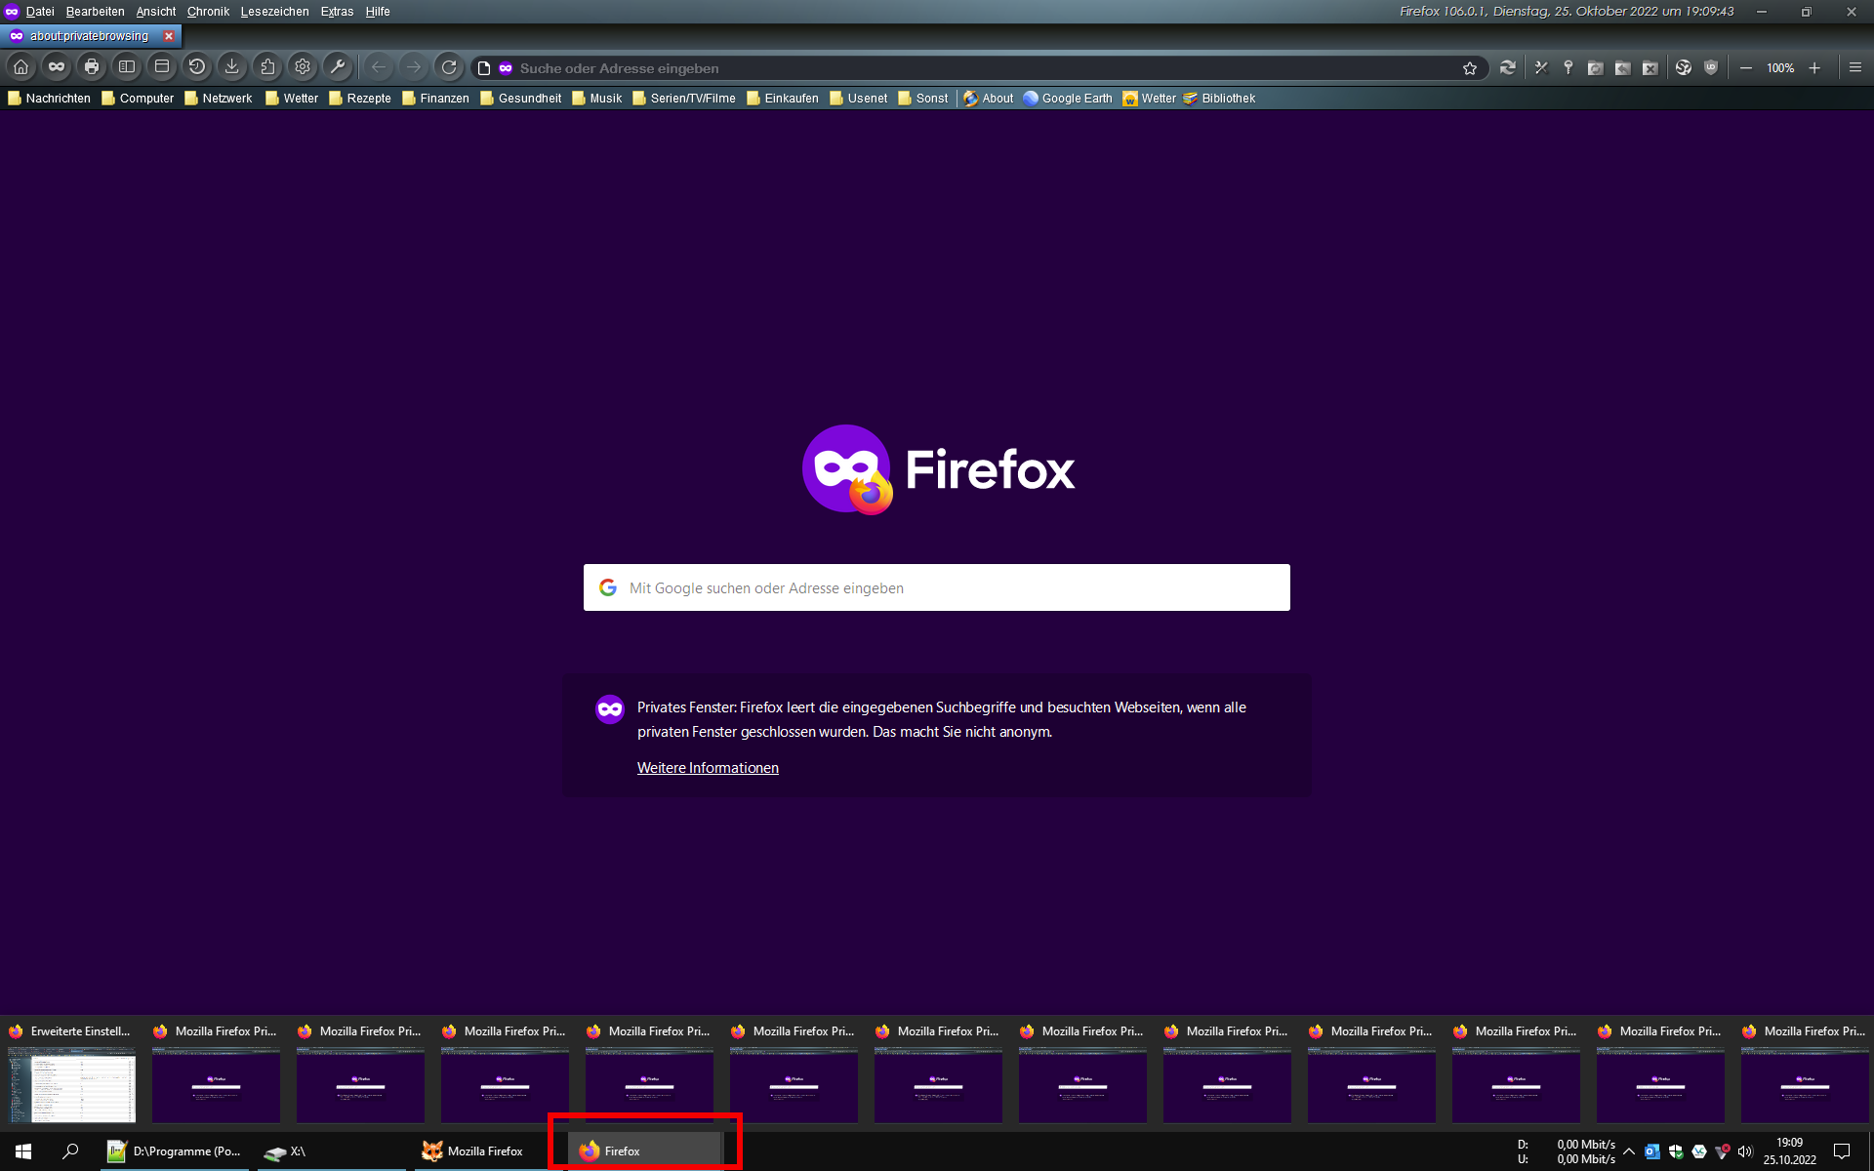Bookmark page with star icon
Screen dimensions: 1874x1171
pyautogui.click(x=1470, y=68)
